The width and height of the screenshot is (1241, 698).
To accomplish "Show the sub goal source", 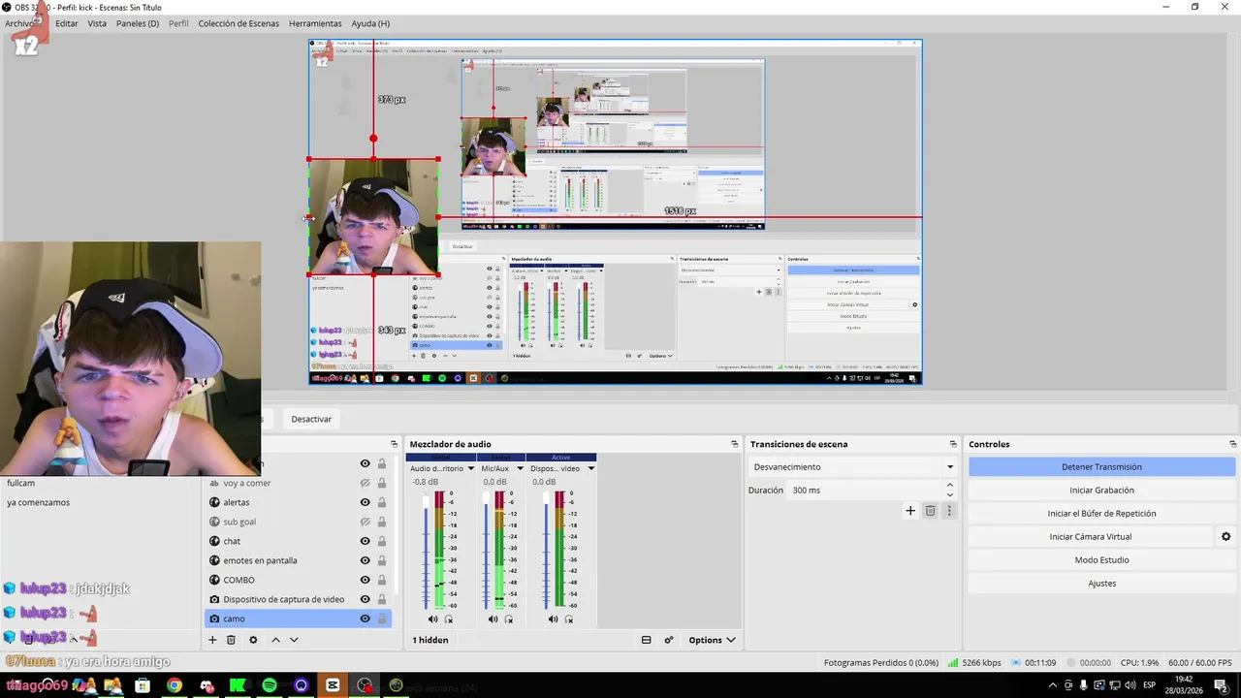I will [366, 522].
